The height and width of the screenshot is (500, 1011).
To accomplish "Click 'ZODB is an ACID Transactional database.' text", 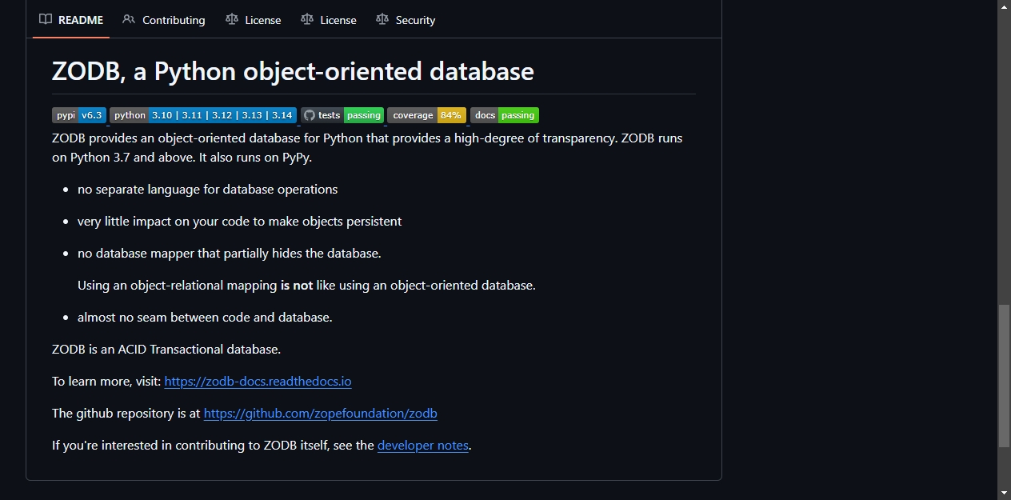I will (166, 350).
